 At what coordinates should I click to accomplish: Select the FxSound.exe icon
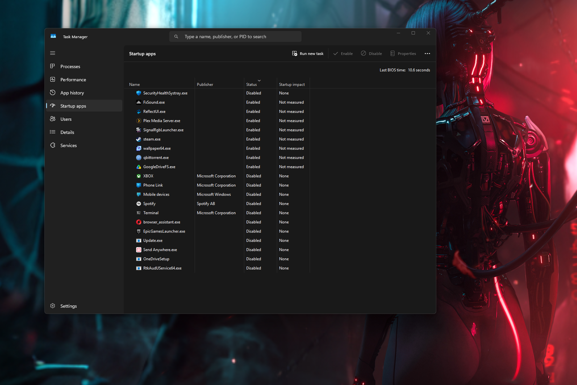pos(139,102)
